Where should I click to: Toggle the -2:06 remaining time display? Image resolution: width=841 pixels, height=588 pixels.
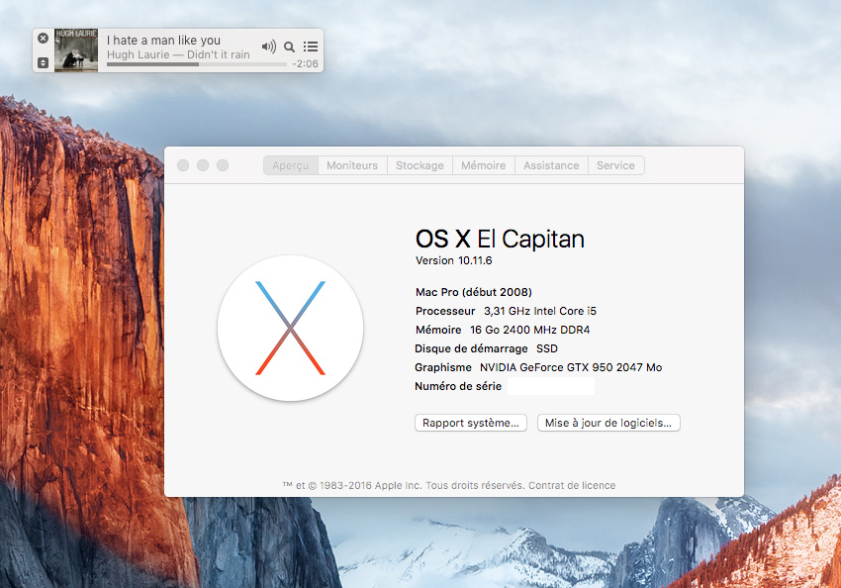click(305, 63)
